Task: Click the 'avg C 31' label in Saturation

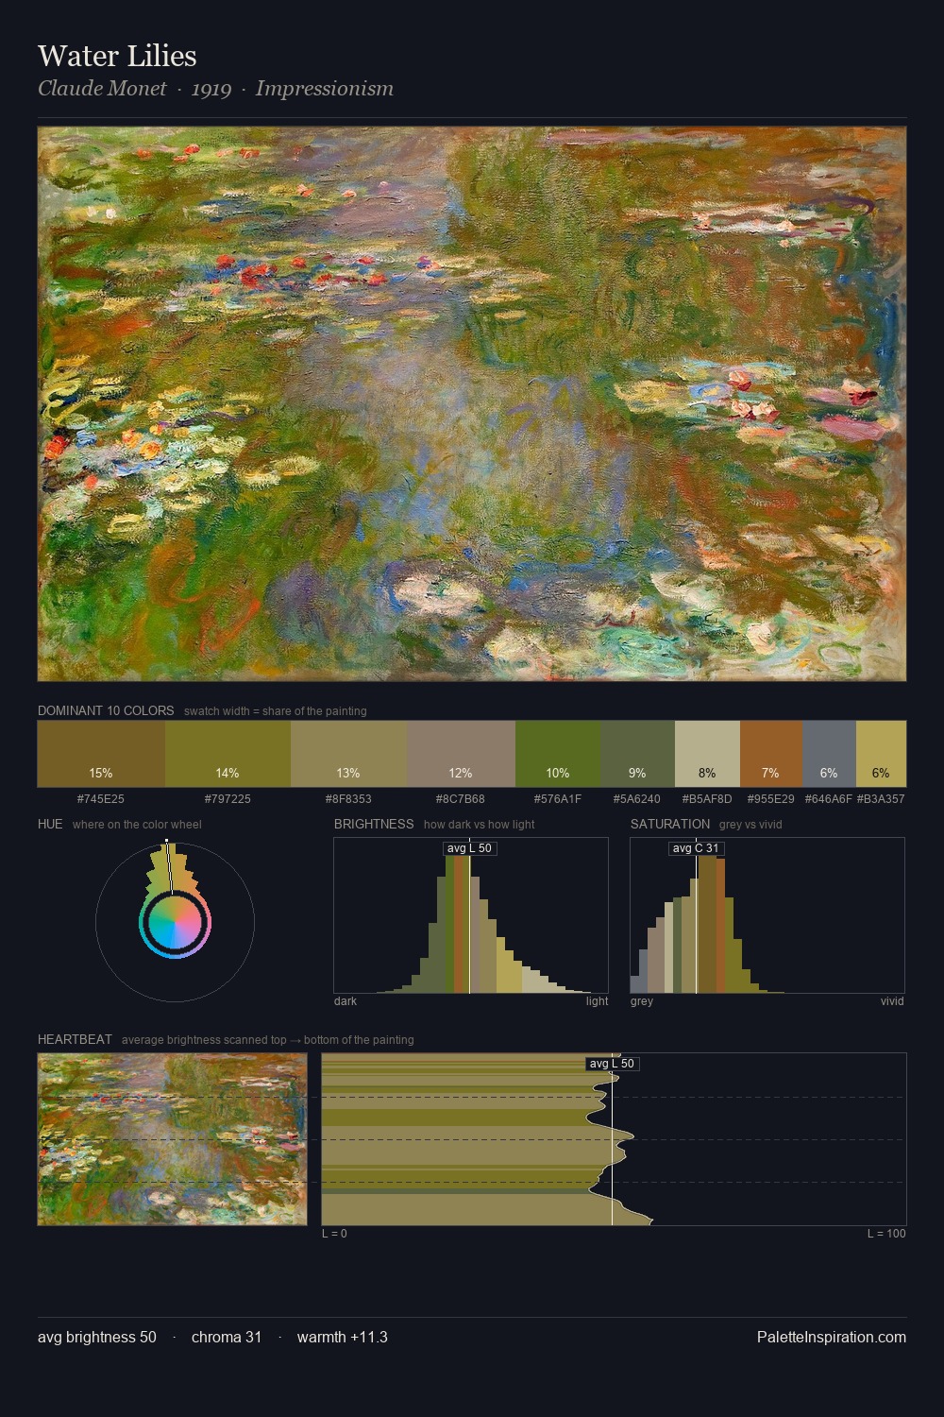Action: pyautogui.click(x=696, y=848)
